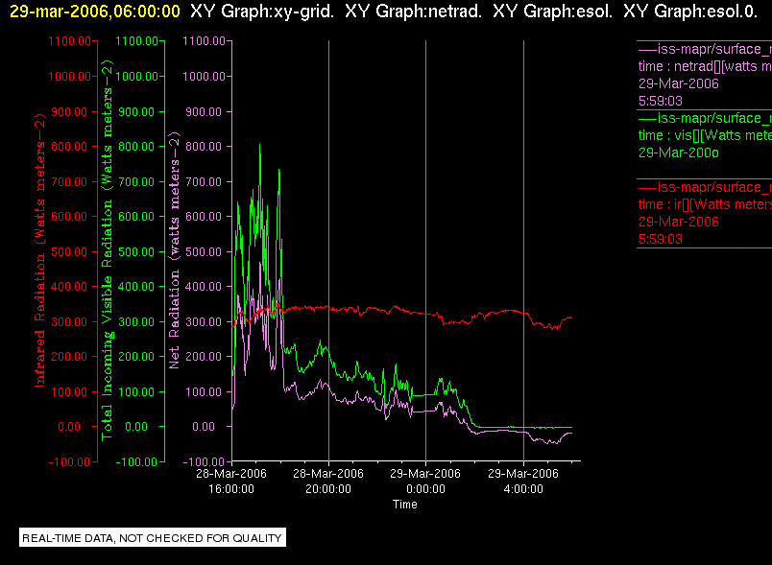This screenshot has height=565, width=772.
Task: Click the magenta axis value 900.00
Action: 204,111
